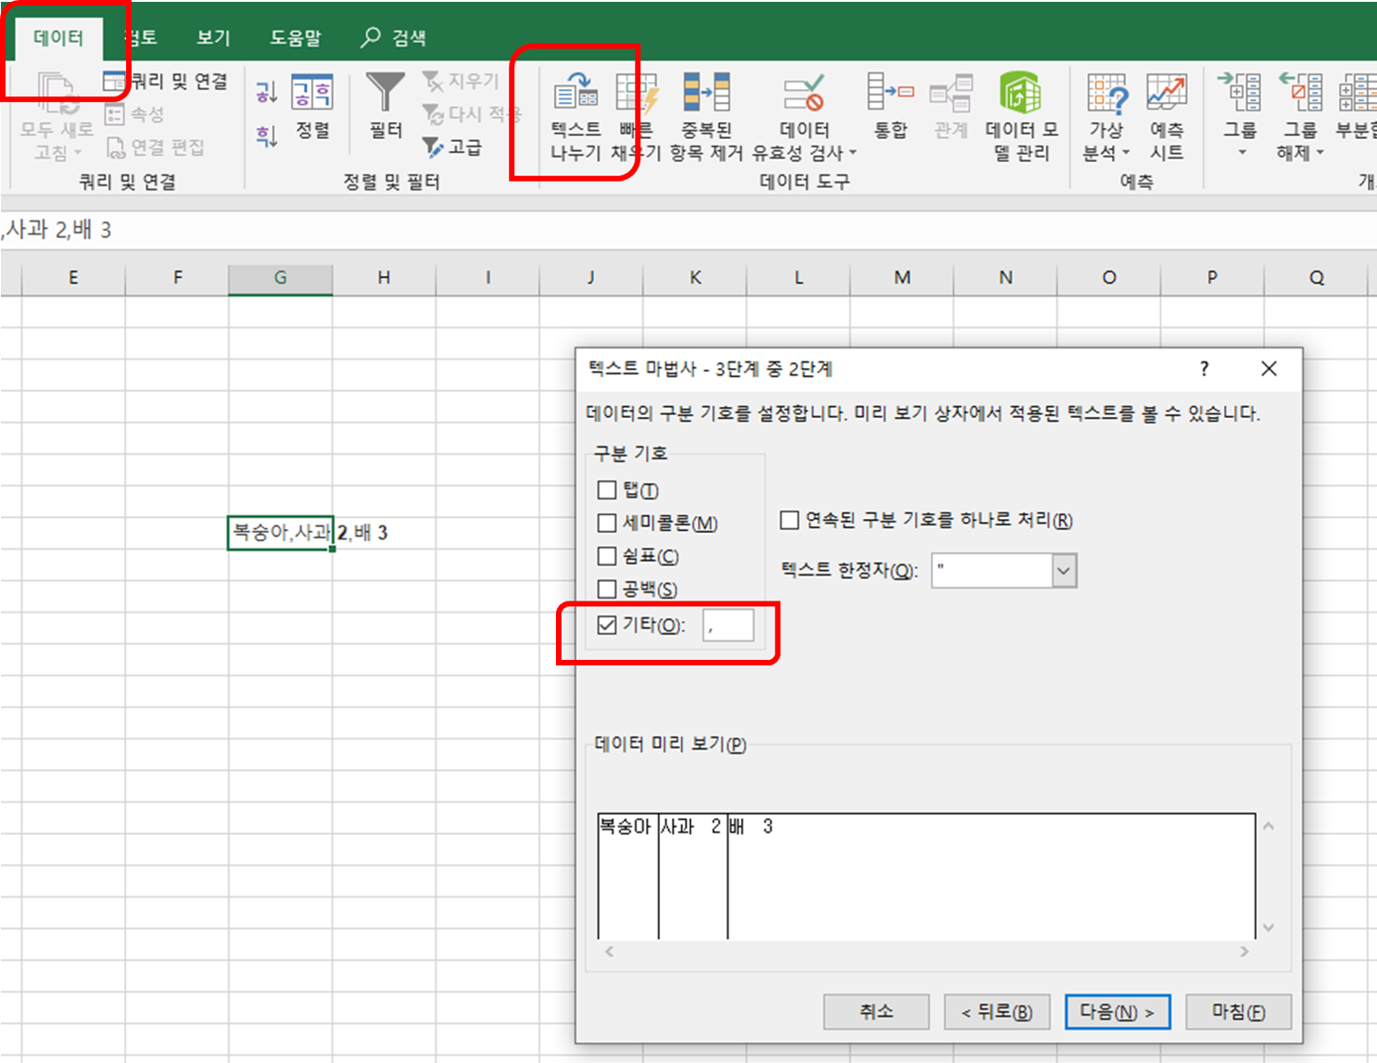Screen dimensions: 1377x1063
Task: Click the 관계 relationships icon
Action: pyautogui.click(x=951, y=108)
